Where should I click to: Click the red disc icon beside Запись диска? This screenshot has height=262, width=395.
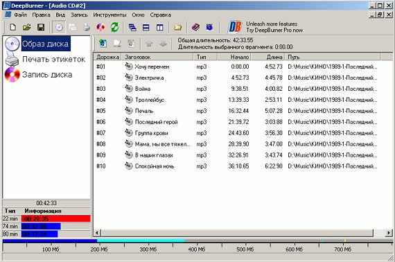(12, 75)
